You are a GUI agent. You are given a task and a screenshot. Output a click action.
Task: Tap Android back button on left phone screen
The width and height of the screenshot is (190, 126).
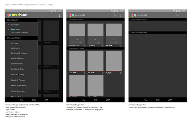[x=21, y=100]
